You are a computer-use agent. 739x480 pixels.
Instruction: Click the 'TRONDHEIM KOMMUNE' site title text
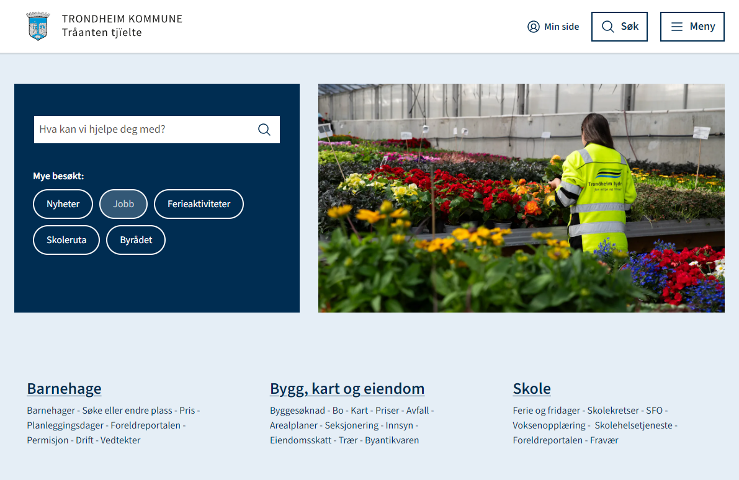122,19
